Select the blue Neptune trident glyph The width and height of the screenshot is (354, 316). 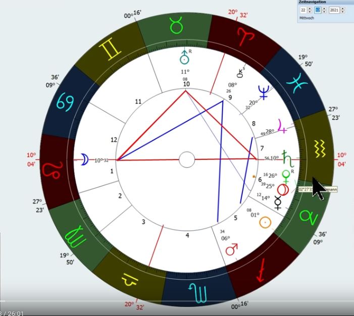[264, 92]
